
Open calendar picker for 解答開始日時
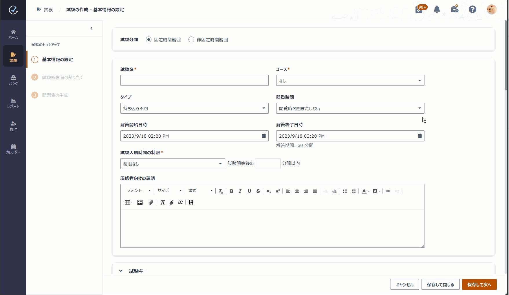coord(263,136)
